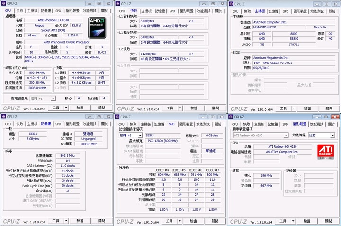Click the bus speed value 200.88 MHz
This screenshot has width=341, height=226.
[37, 82]
